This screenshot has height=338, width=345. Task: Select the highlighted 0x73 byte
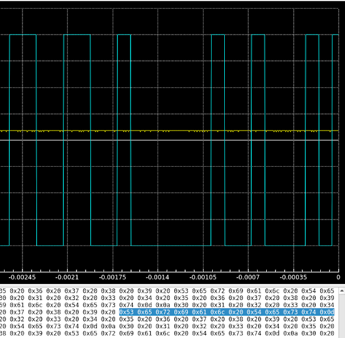(290, 312)
